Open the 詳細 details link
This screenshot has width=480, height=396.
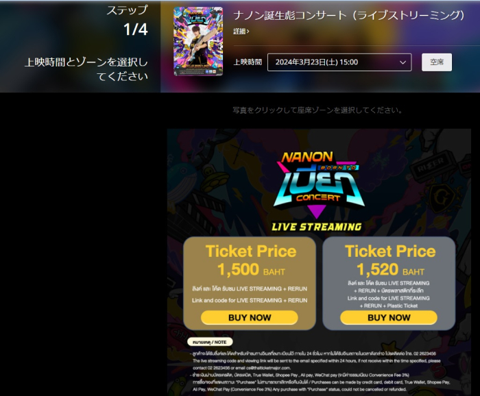click(239, 31)
